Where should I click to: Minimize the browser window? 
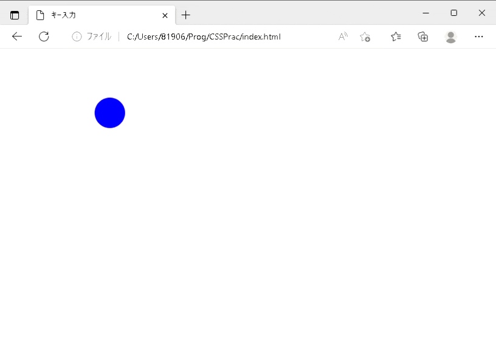click(426, 13)
